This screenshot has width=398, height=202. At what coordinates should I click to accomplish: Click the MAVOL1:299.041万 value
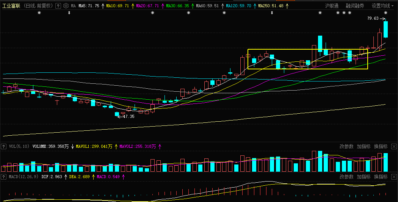coord(94,146)
